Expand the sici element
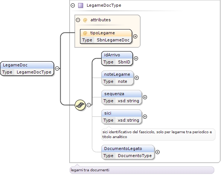This screenshot has width=221, height=175. coord(145,116)
